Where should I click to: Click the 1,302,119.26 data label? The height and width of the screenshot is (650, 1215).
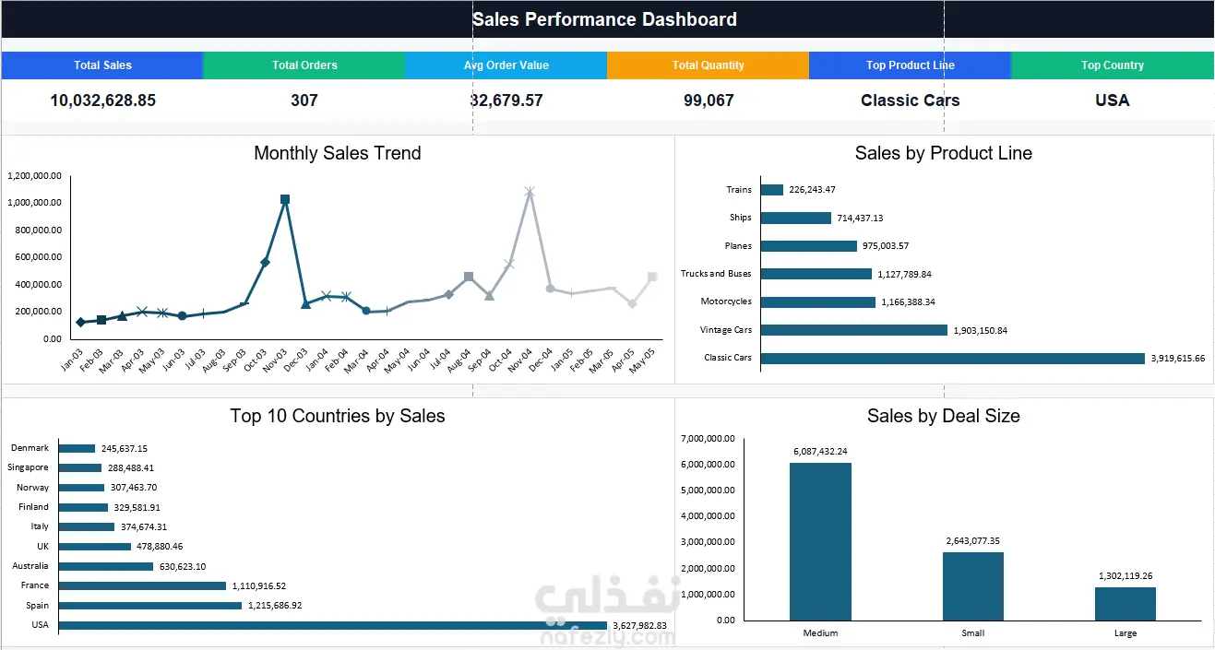(x=1126, y=576)
